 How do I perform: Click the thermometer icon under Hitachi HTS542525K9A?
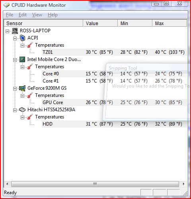click(x=30, y=117)
